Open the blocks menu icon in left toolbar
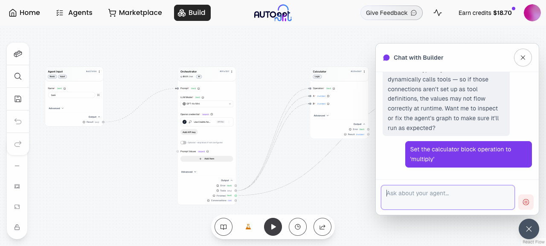This screenshot has height=246, width=546. (x=18, y=54)
